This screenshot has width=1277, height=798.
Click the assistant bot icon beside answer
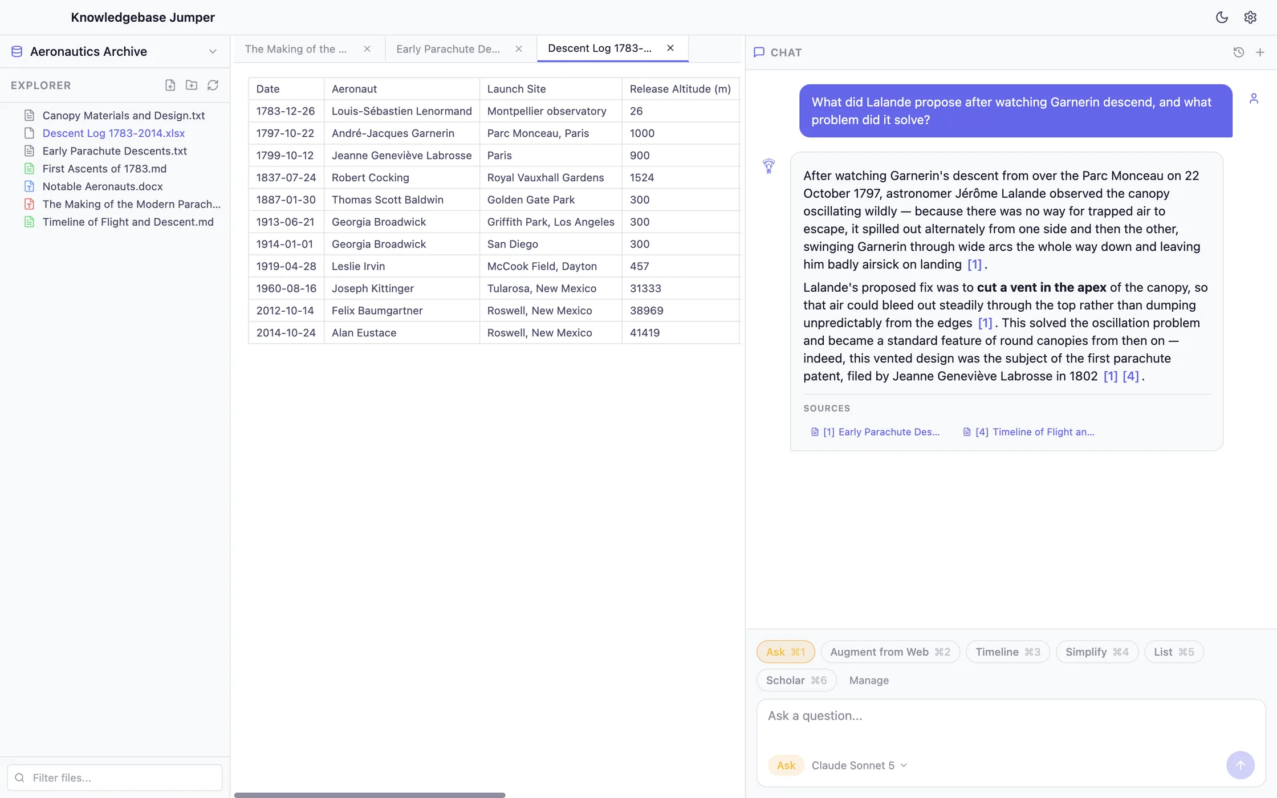point(768,166)
